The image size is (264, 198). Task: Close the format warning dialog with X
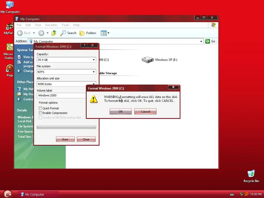tap(173, 87)
